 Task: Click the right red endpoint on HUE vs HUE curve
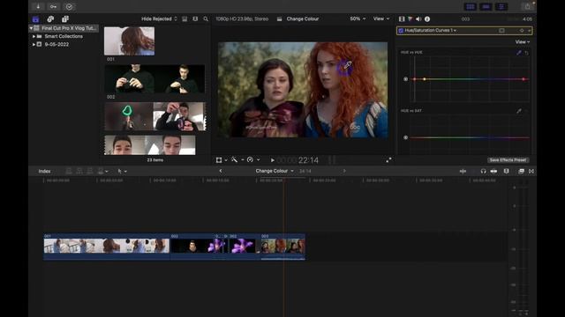[524, 79]
